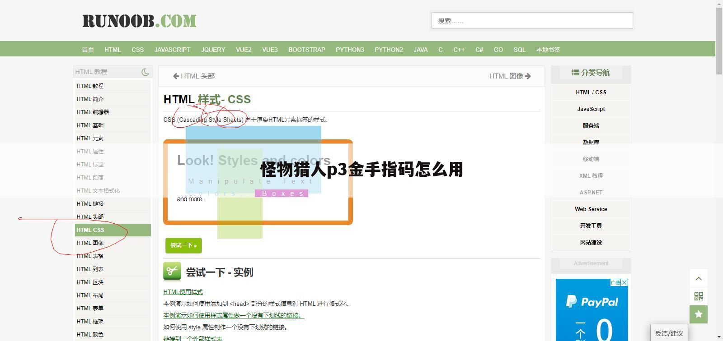Click the star favorite icon
This screenshot has height=341, width=723.
[699, 314]
